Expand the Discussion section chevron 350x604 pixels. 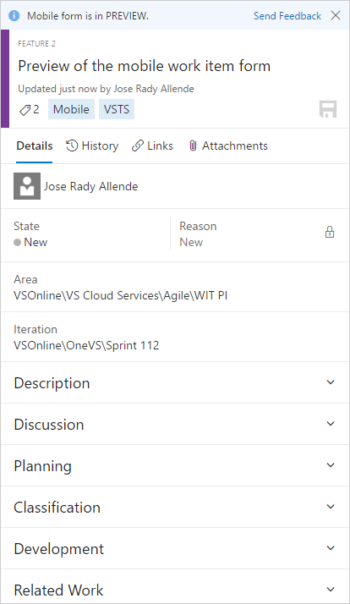[331, 424]
